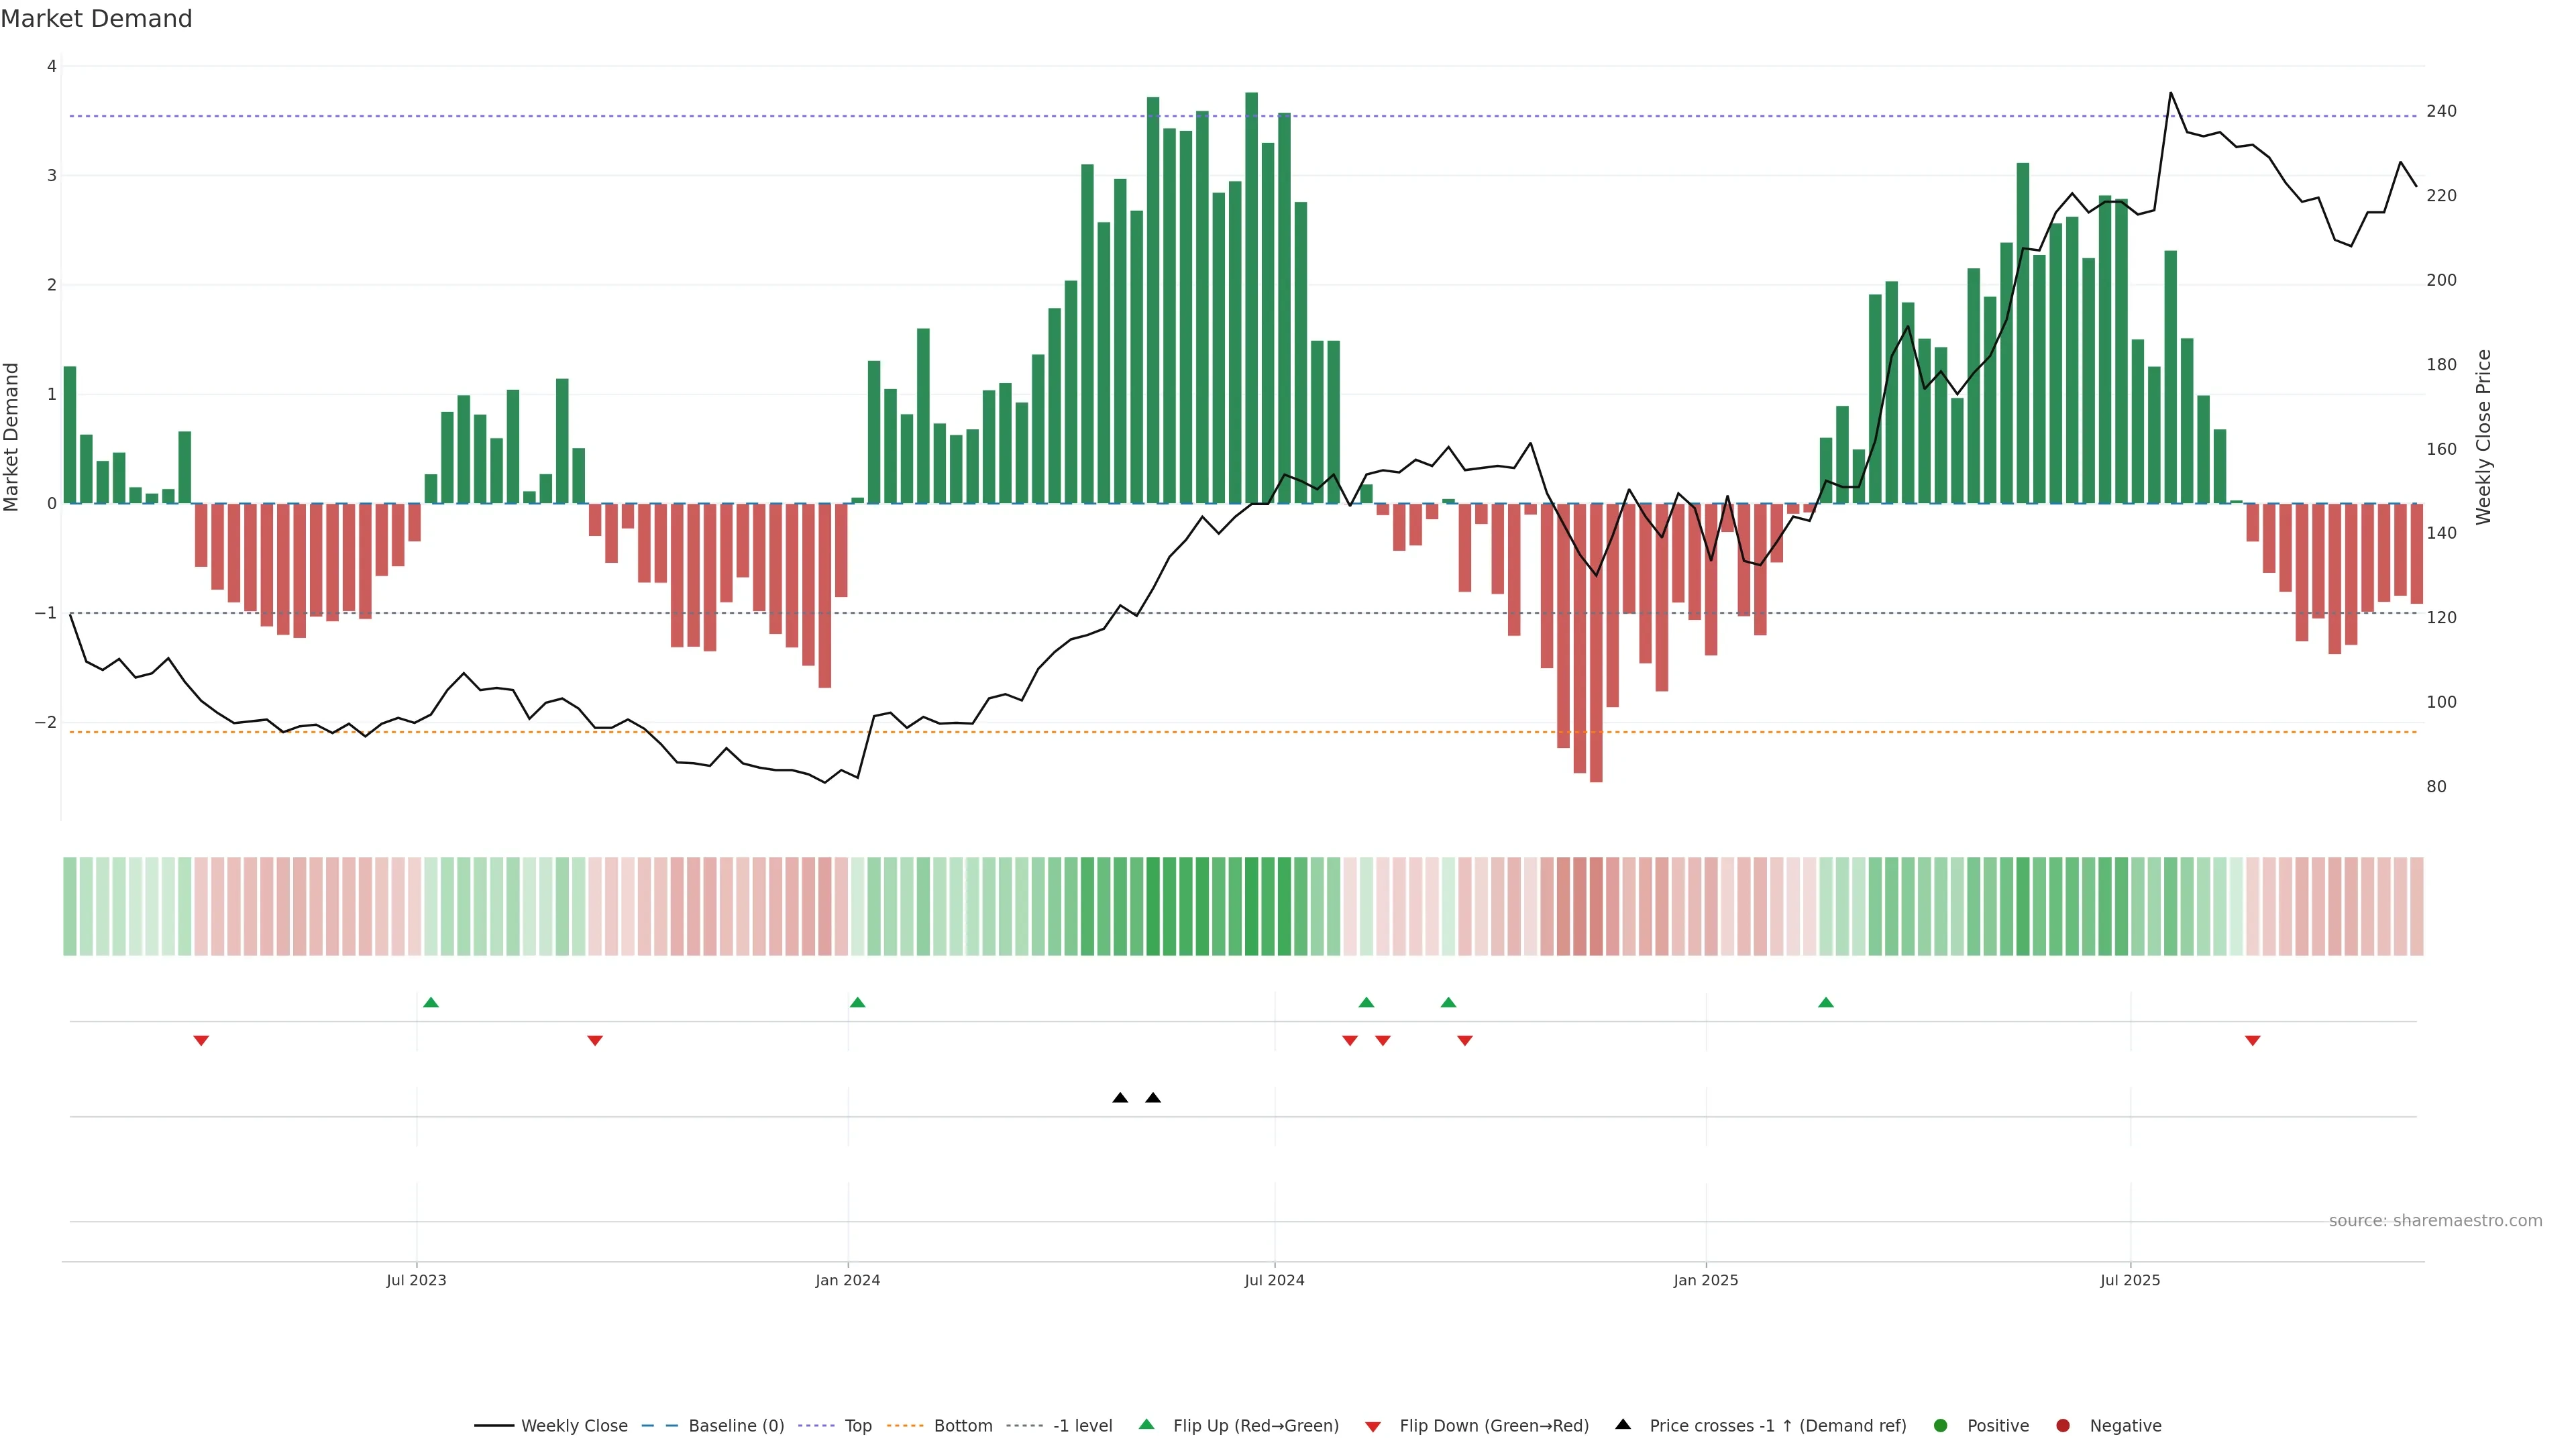Click the Jul 2024 x-axis label
Image resolution: width=2576 pixels, height=1449 pixels.
coord(1274,1280)
